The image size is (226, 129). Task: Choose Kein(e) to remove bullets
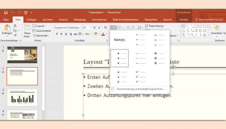tap(119, 40)
